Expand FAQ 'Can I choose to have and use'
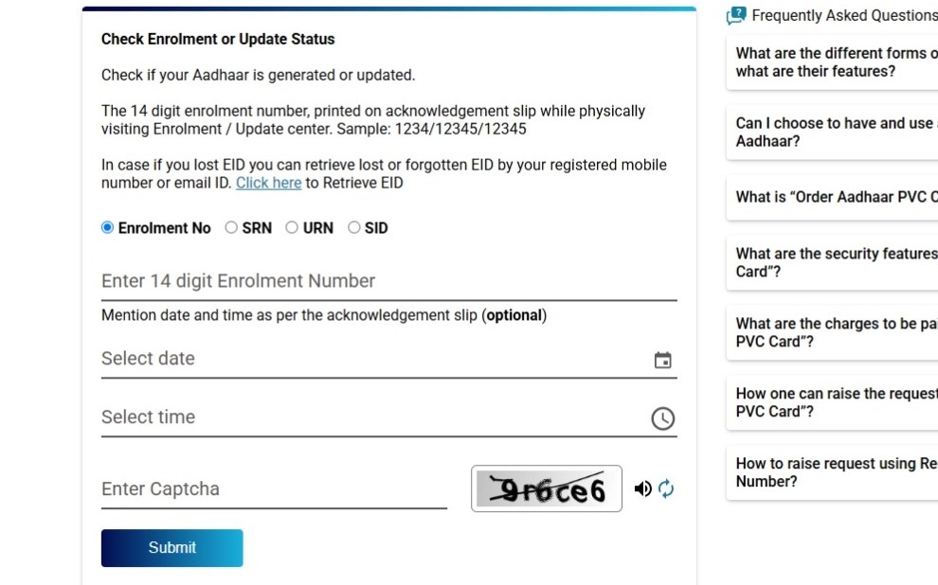 pyautogui.click(x=832, y=133)
